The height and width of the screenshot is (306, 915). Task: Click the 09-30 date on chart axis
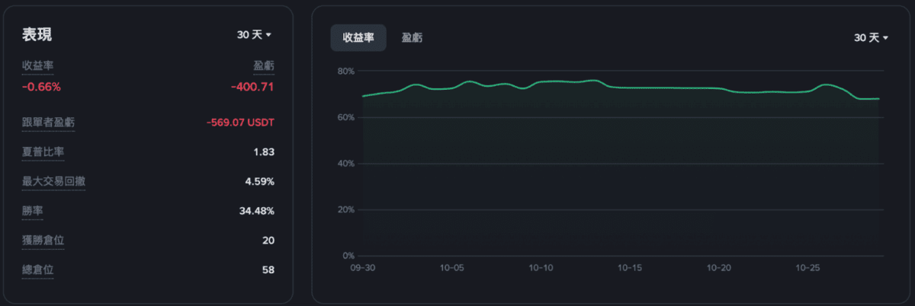coord(361,268)
